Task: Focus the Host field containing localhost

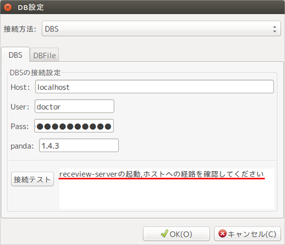Action: pos(154,87)
